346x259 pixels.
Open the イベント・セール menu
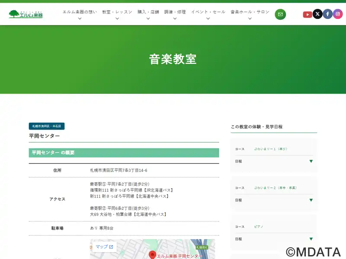[208, 14]
